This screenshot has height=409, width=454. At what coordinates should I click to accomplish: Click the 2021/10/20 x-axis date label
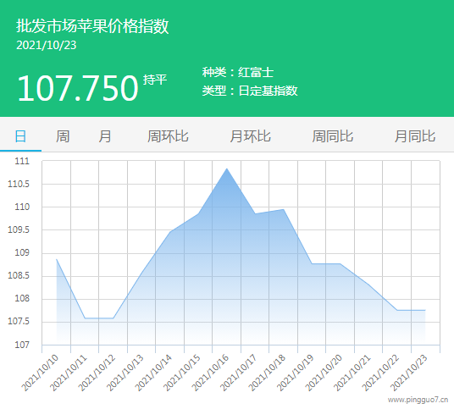324,373
